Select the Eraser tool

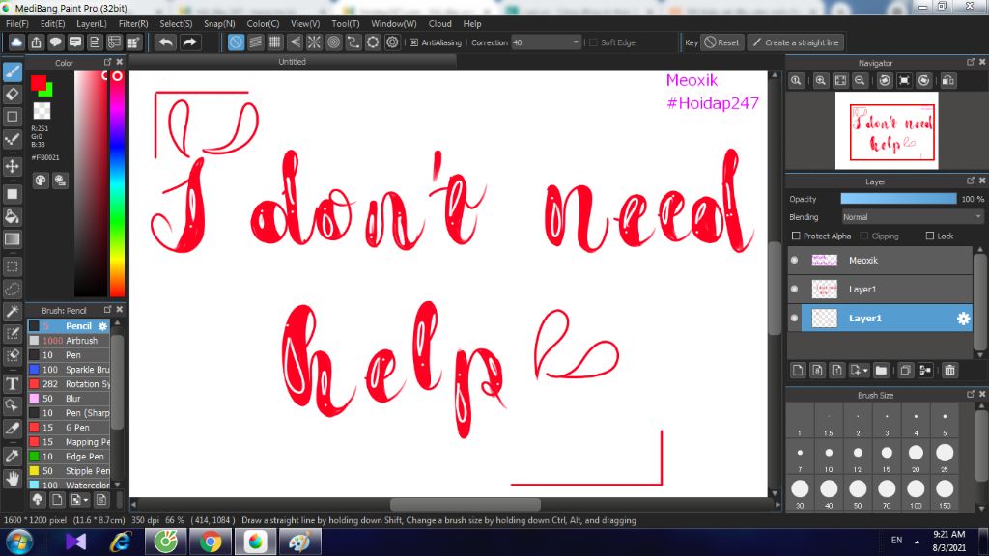[12, 95]
